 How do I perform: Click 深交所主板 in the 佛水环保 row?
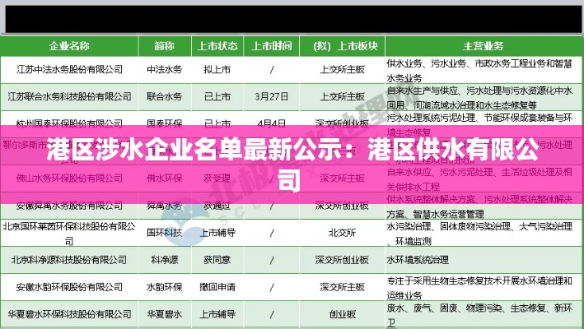click(343, 178)
